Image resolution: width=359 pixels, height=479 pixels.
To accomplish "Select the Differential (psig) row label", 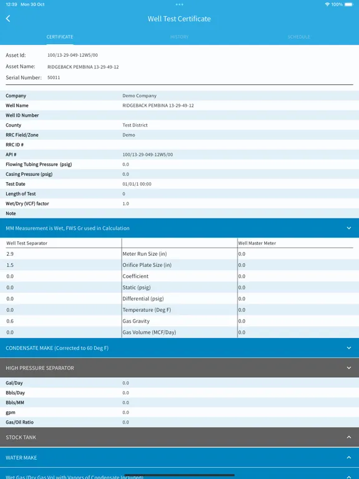I will click(143, 299).
